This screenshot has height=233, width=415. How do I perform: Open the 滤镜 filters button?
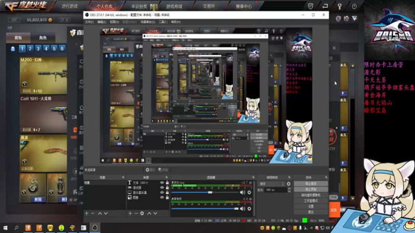point(163,170)
